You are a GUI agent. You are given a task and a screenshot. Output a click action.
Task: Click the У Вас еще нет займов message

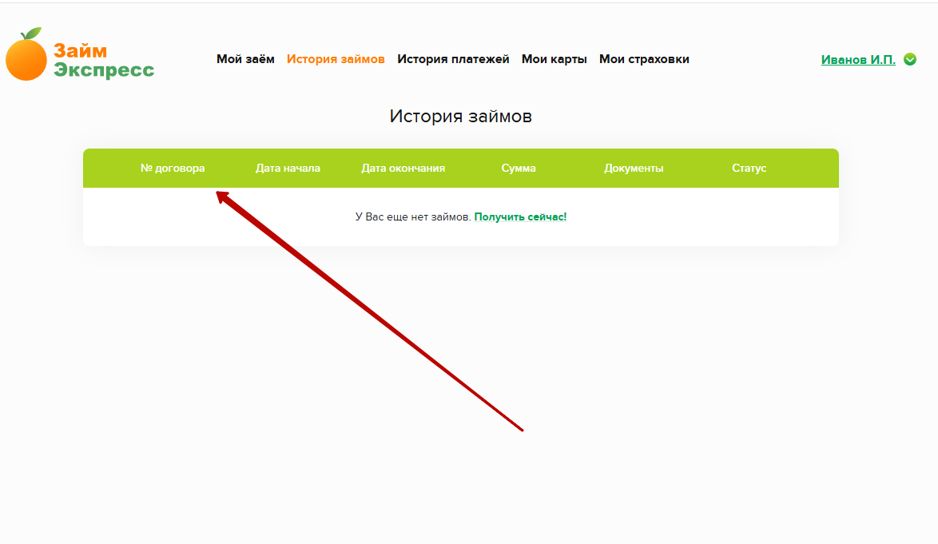coord(413,217)
